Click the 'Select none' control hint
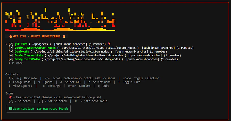The image size is (231, 121). pyautogui.click(x=102, y=82)
